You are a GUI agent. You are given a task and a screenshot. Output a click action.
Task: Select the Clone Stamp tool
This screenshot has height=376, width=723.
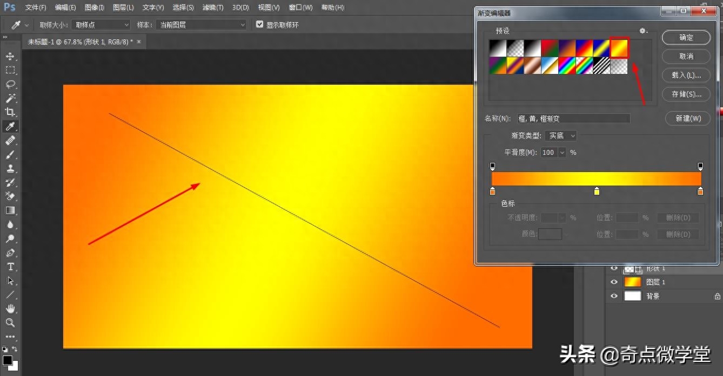[10, 168]
